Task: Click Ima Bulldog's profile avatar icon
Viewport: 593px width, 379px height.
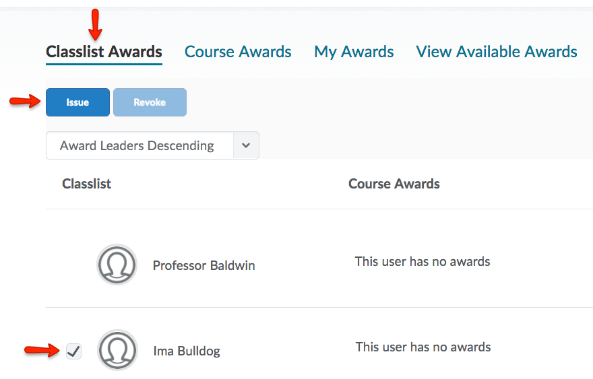Action: [x=117, y=350]
